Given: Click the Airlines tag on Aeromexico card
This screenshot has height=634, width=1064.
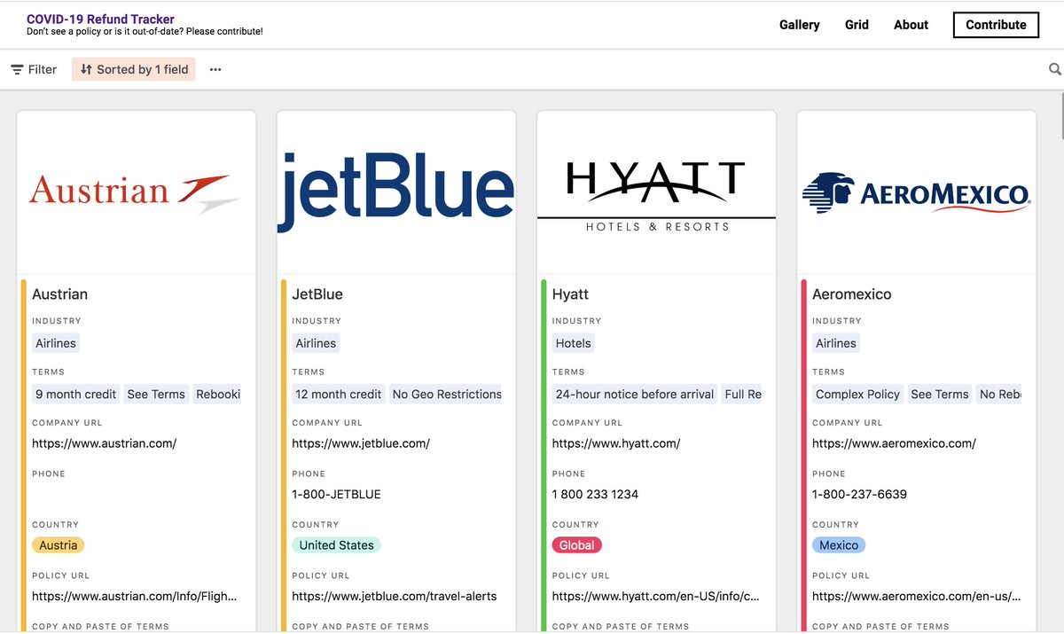Looking at the screenshot, I should tap(836, 343).
